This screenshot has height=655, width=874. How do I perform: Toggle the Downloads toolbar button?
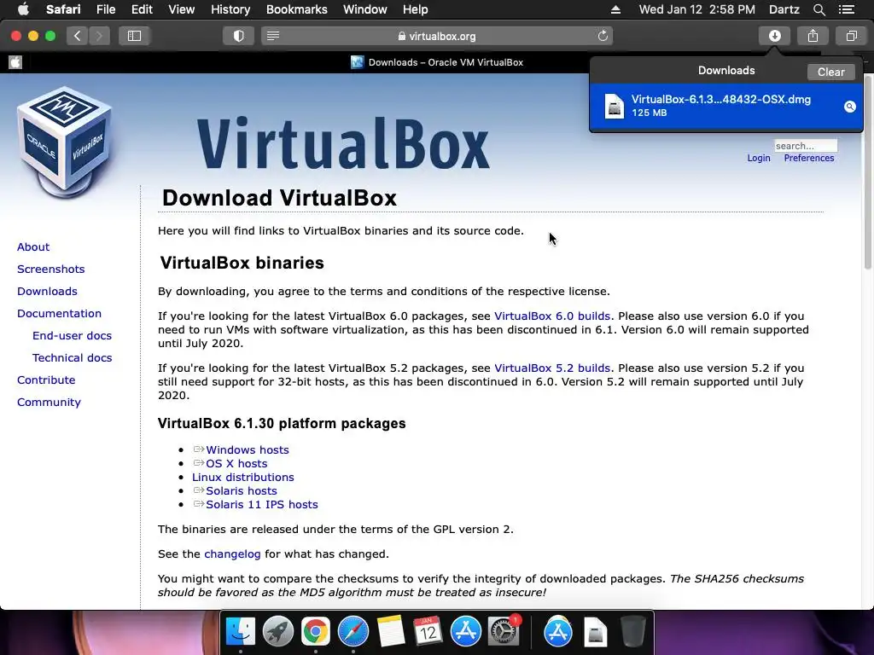point(774,36)
